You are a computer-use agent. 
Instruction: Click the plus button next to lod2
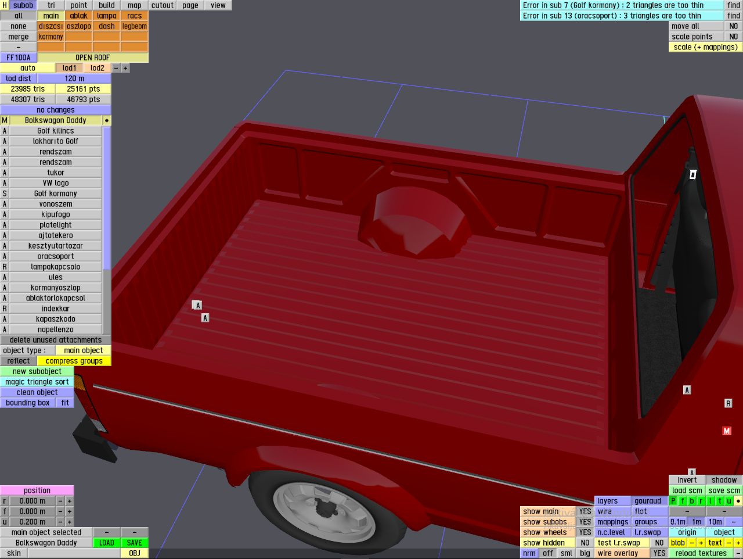(125, 68)
